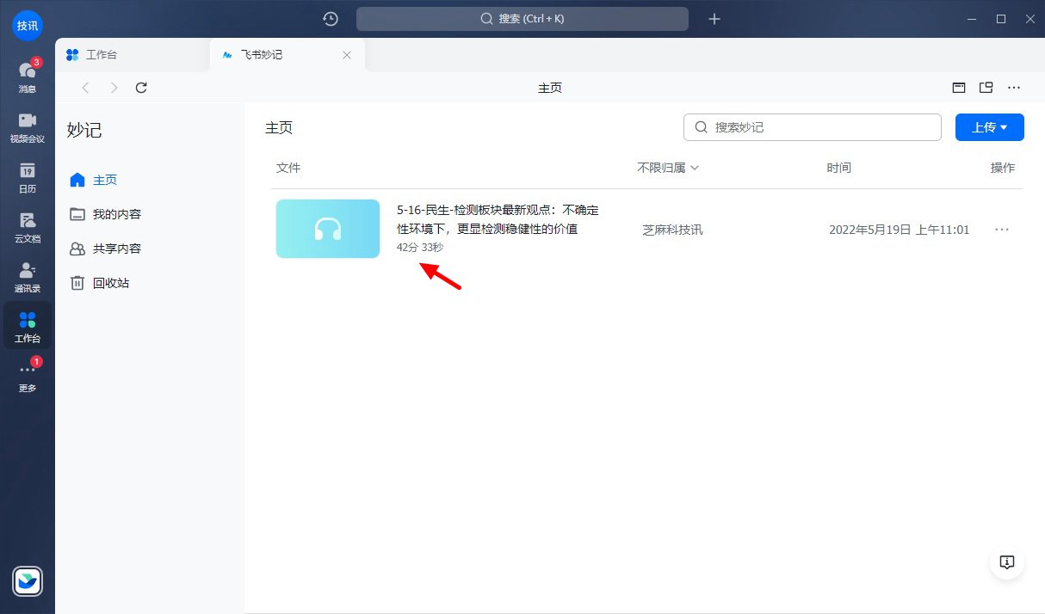Open the Contacts (通讯录) icon

[x=27, y=275]
